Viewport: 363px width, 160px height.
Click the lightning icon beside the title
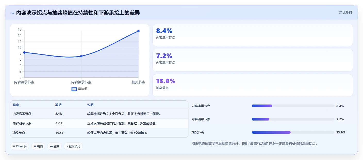tap(12, 13)
